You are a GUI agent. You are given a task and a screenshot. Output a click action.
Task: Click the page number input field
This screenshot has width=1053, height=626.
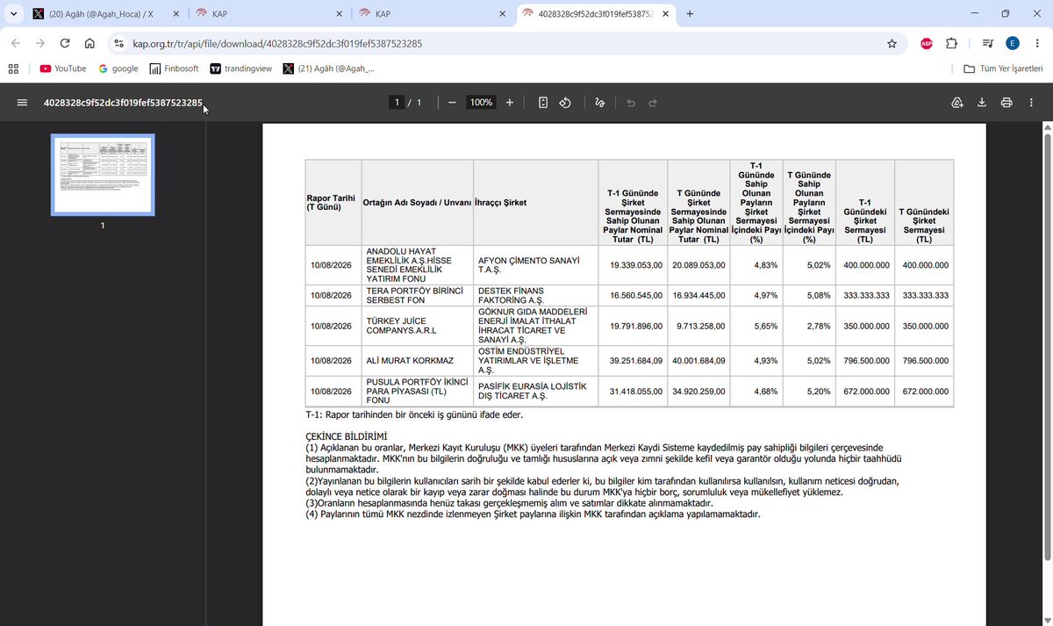(x=398, y=103)
